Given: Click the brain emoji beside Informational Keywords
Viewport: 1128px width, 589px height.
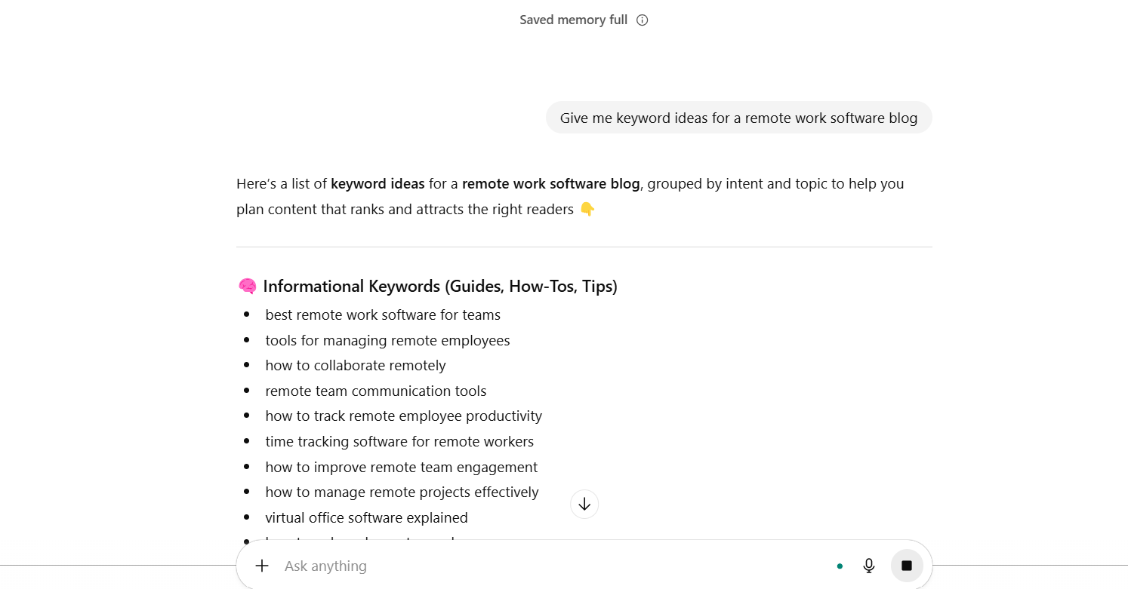Looking at the screenshot, I should click(247, 286).
